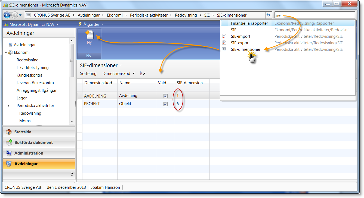Screen dimensions: 364x198
Task: Open Administration navigation button
Action: [x=39, y=153]
